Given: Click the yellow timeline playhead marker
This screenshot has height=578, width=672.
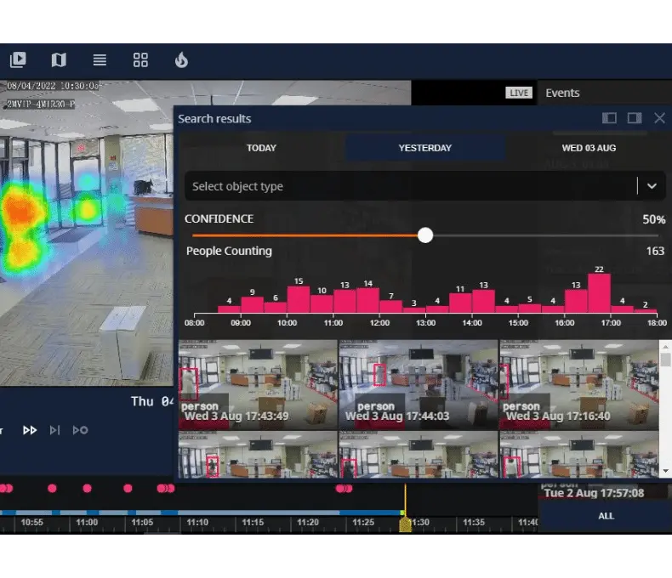Looking at the screenshot, I should point(405,524).
